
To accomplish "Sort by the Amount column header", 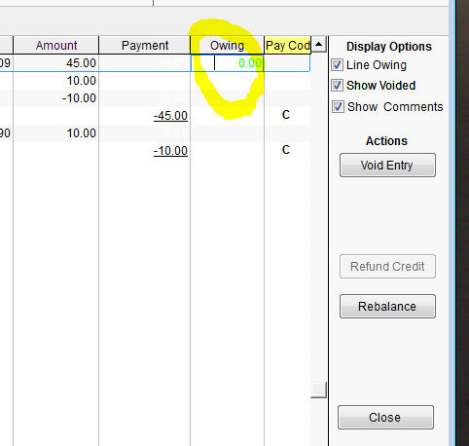I will 56,46.
